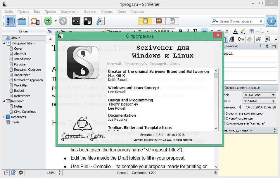280x178 pixels.
Task: Select right-justify alignment icon
Action: (x=226, y=31)
